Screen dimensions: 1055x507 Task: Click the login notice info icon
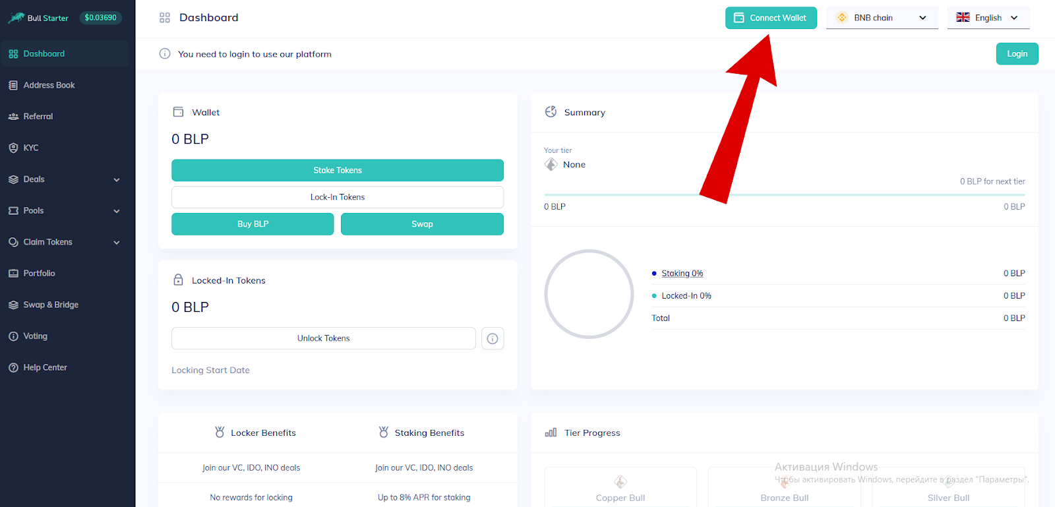[x=165, y=53]
